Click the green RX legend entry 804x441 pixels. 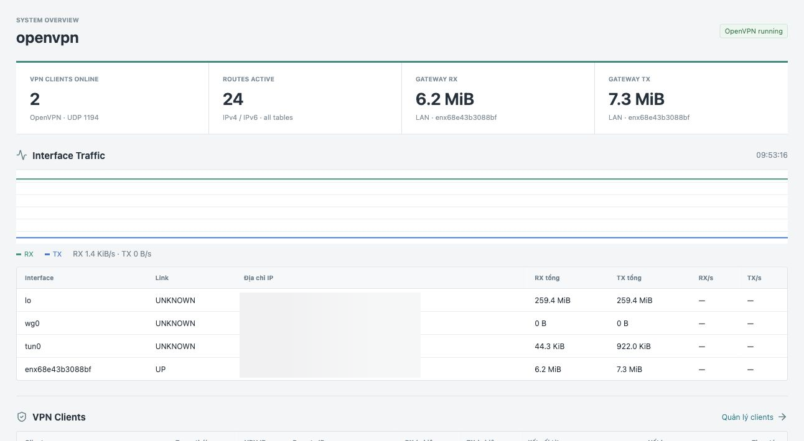[x=25, y=254]
